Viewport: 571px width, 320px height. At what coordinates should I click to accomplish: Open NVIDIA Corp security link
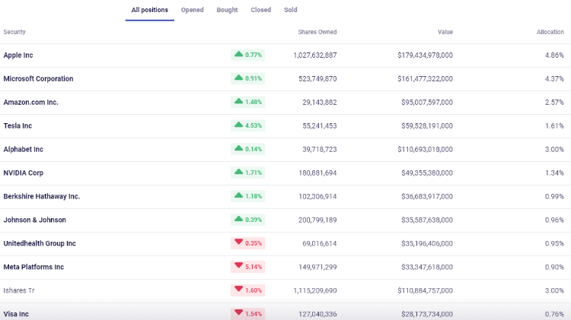click(x=24, y=173)
